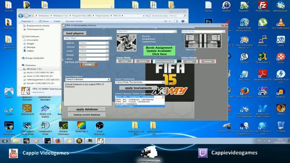The width and height of the screenshot is (290, 163).
Task: Click Nouveau dossier in Explorer toolbar
Action: click(74, 21)
